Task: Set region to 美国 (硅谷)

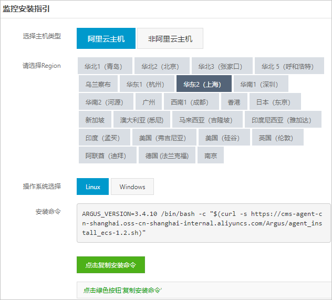Action: pos(224,137)
